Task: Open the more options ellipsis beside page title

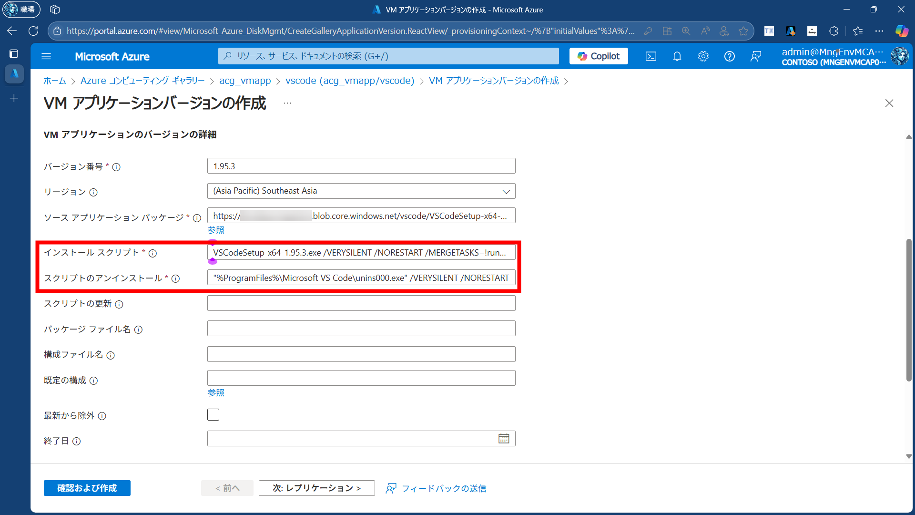Action: (287, 103)
